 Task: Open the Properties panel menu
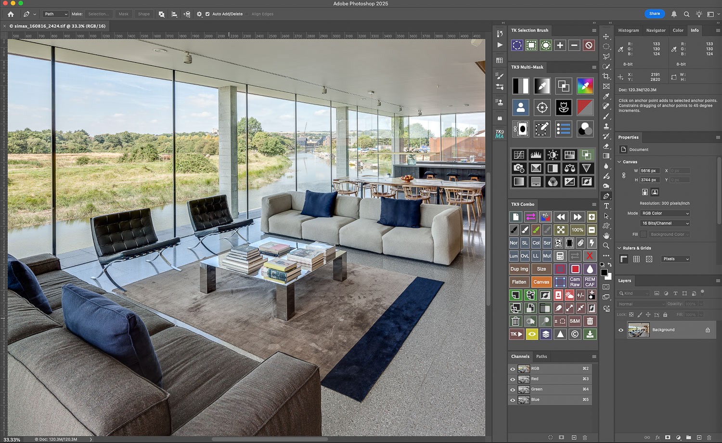pos(718,138)
